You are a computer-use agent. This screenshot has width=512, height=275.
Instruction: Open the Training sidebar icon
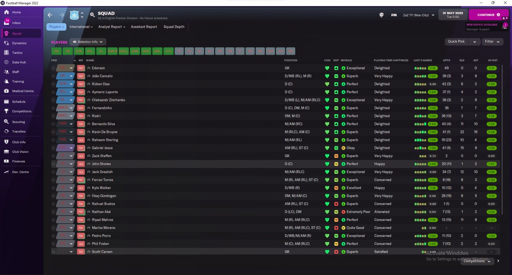6,81
